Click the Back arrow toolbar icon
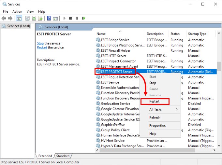The height and width of the screenshot is (165, 222). 4,18
